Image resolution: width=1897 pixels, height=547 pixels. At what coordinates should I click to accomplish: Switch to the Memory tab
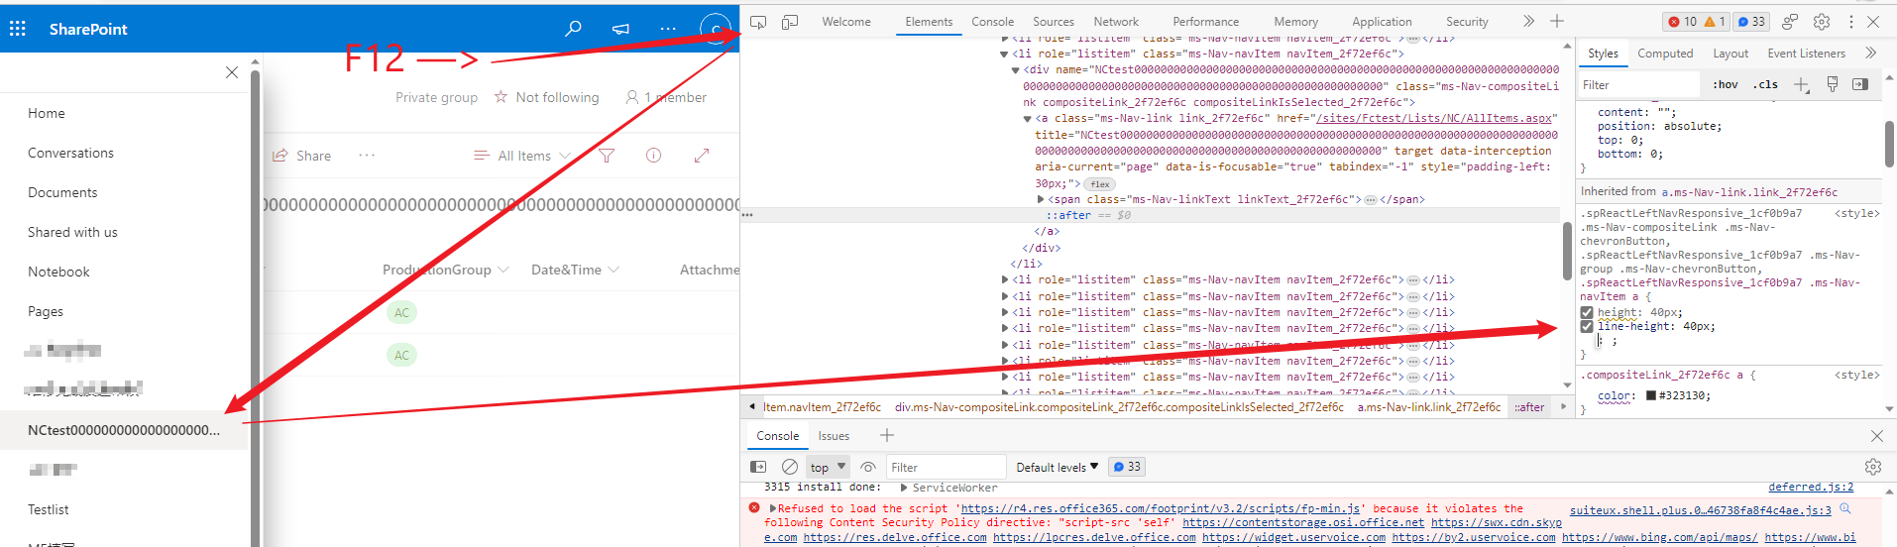[1295, 22]
